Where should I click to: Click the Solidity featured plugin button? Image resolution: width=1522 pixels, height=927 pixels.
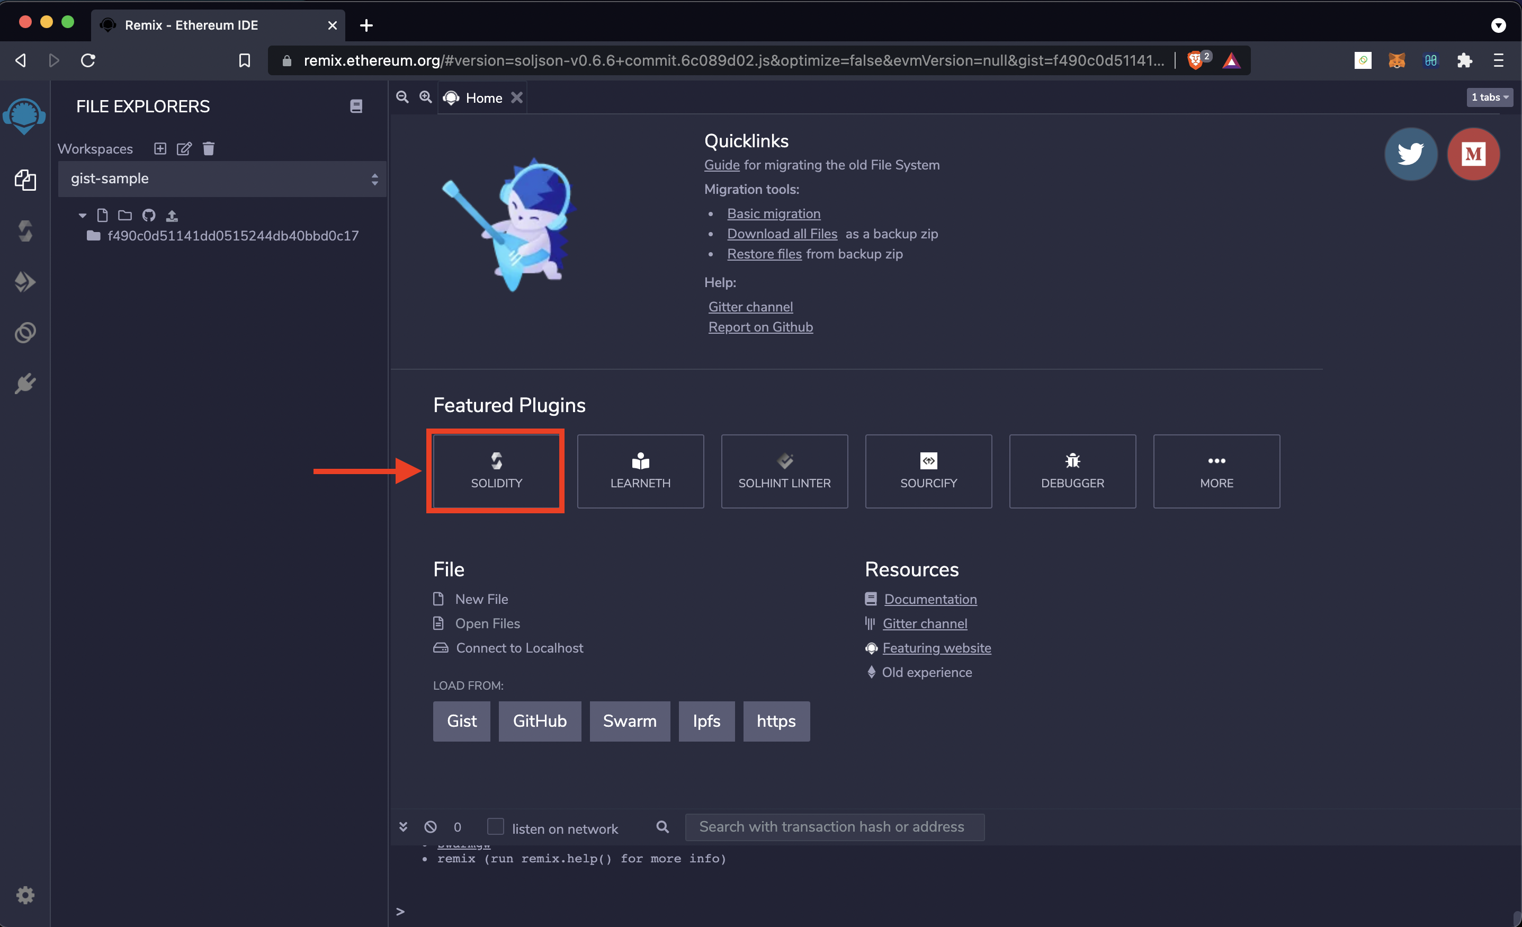[497, 471]
